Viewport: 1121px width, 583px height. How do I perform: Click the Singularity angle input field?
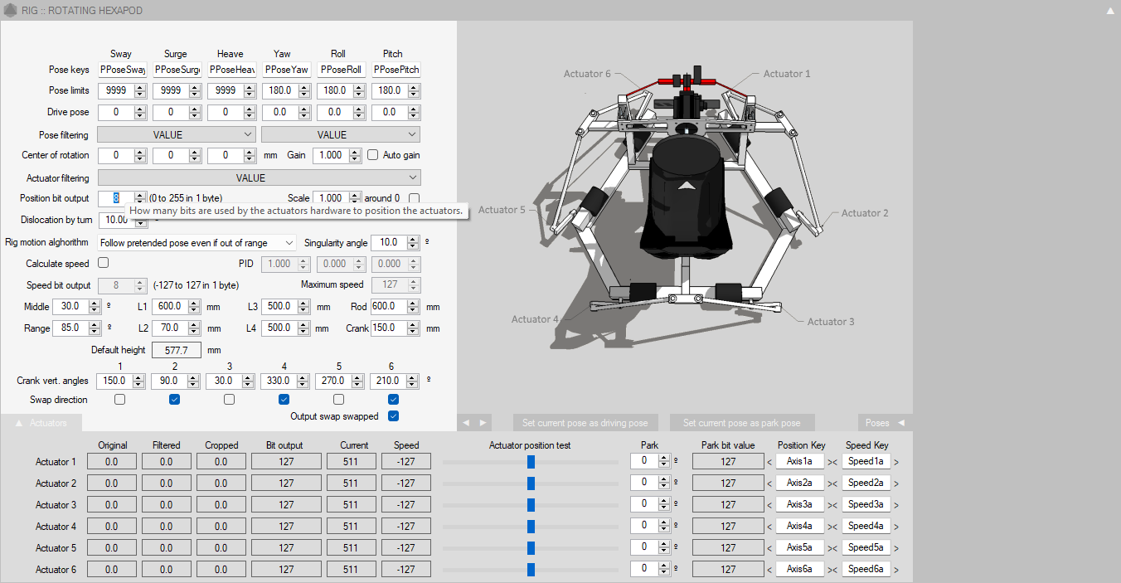[x=387, y=243]
